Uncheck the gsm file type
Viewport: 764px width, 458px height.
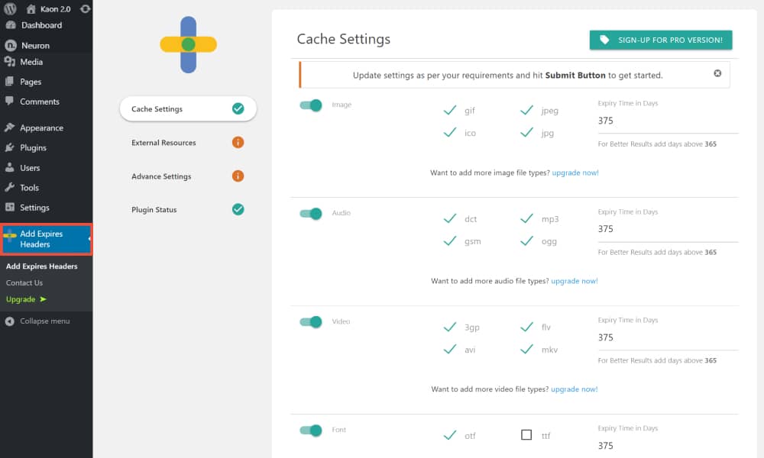(x=450, y=241)
